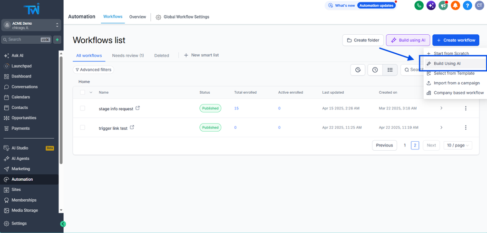This screenshot has height=233, width=487.
Task: Open Advanced filters
Action: click(94, 70)
